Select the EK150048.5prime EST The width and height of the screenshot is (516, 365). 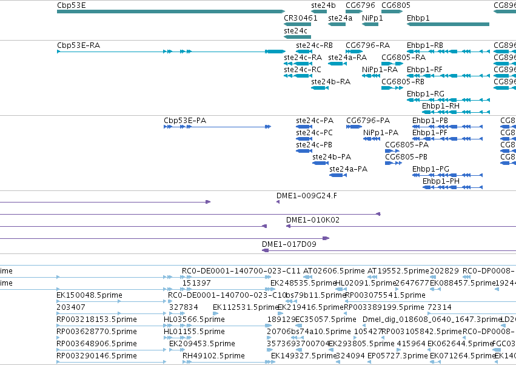coord(112,301)
